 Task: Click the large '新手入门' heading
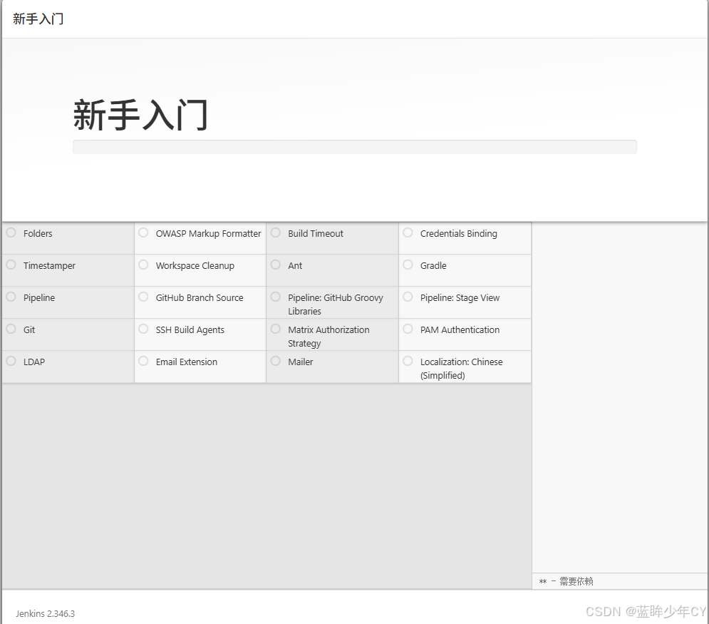tap(140, 115)
